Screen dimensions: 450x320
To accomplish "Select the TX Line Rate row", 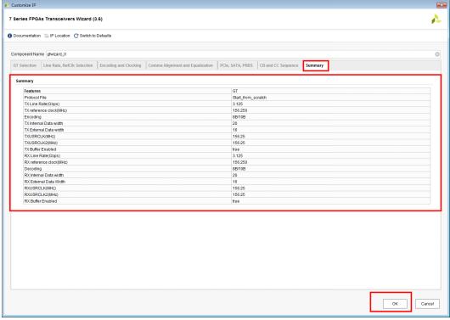I will 227,104.
